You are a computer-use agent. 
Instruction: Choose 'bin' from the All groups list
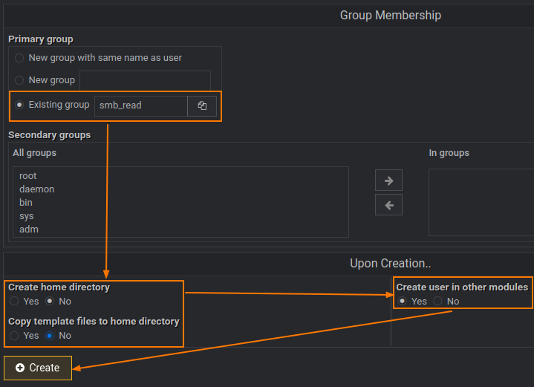coord(26,203)
